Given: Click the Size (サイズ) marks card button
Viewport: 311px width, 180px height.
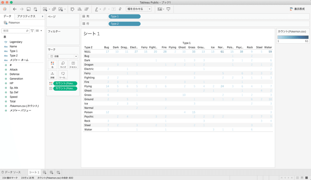Looking at the screenshot, I should tap(63, 65).
